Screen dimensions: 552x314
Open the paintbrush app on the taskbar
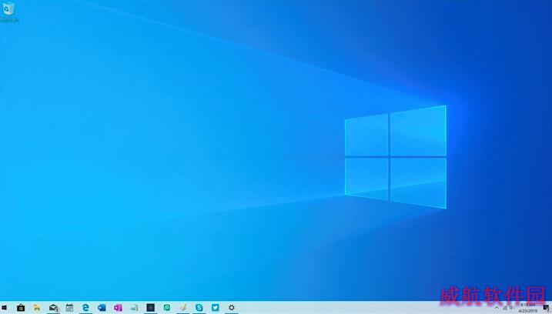[183, 308]
